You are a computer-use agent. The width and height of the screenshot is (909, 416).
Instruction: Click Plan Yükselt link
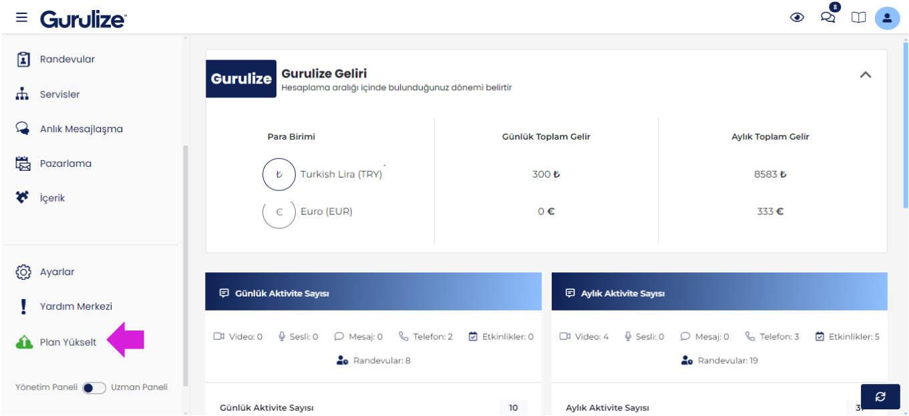click(68, 343)
